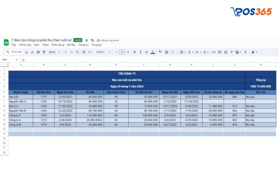
Task: Click the borders icon
Action: 166,52
